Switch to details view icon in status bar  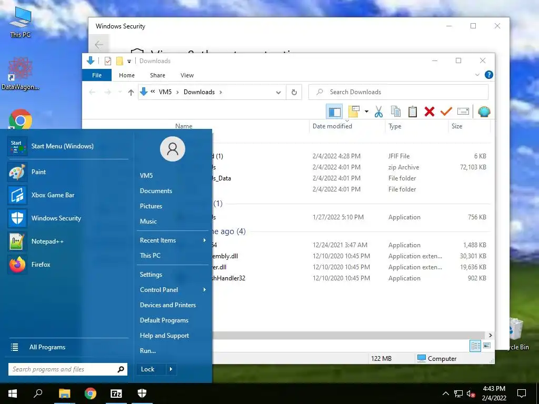[x=476, y=346]
